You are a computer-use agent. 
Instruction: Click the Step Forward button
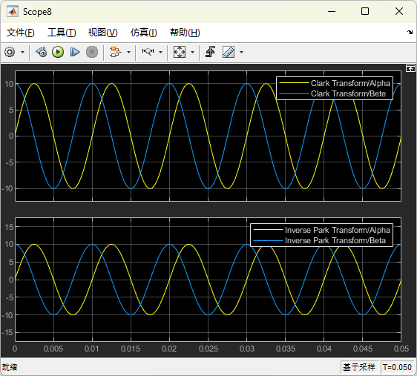point(75,52)
